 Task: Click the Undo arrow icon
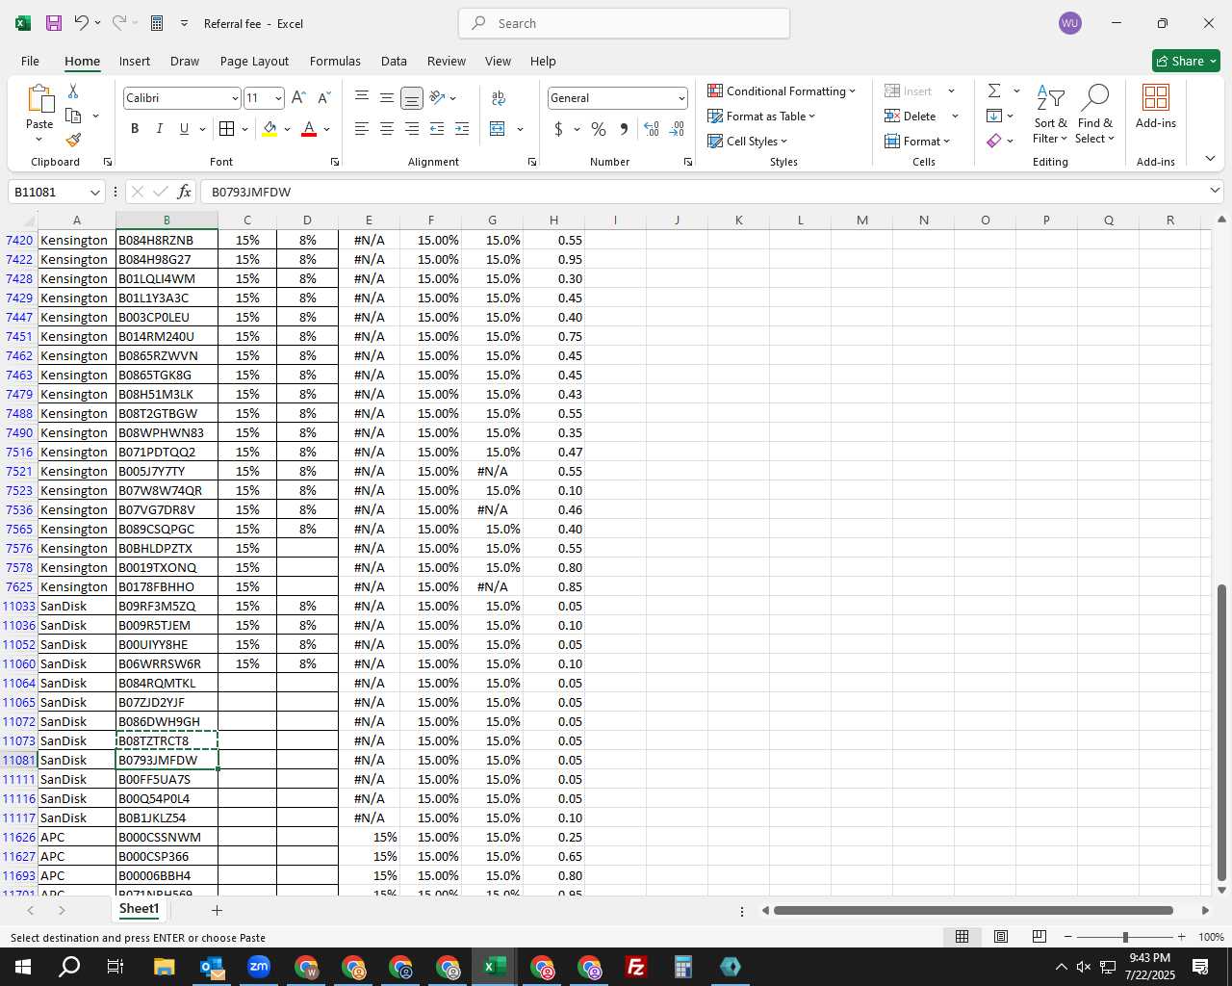coord(82,23)
